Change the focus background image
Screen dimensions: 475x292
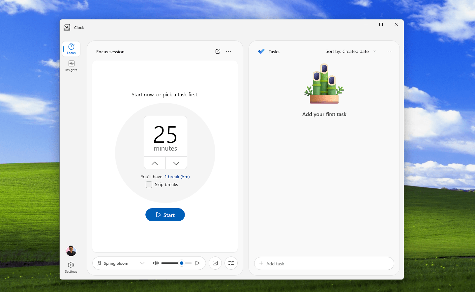215,263
